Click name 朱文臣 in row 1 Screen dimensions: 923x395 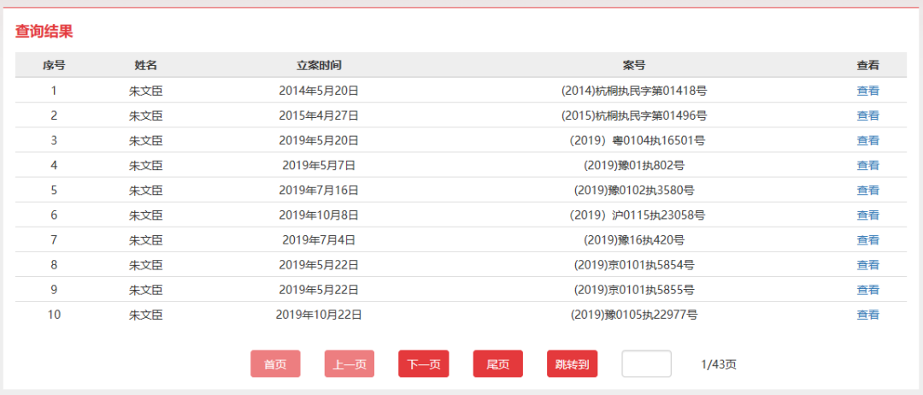[145, 91]
